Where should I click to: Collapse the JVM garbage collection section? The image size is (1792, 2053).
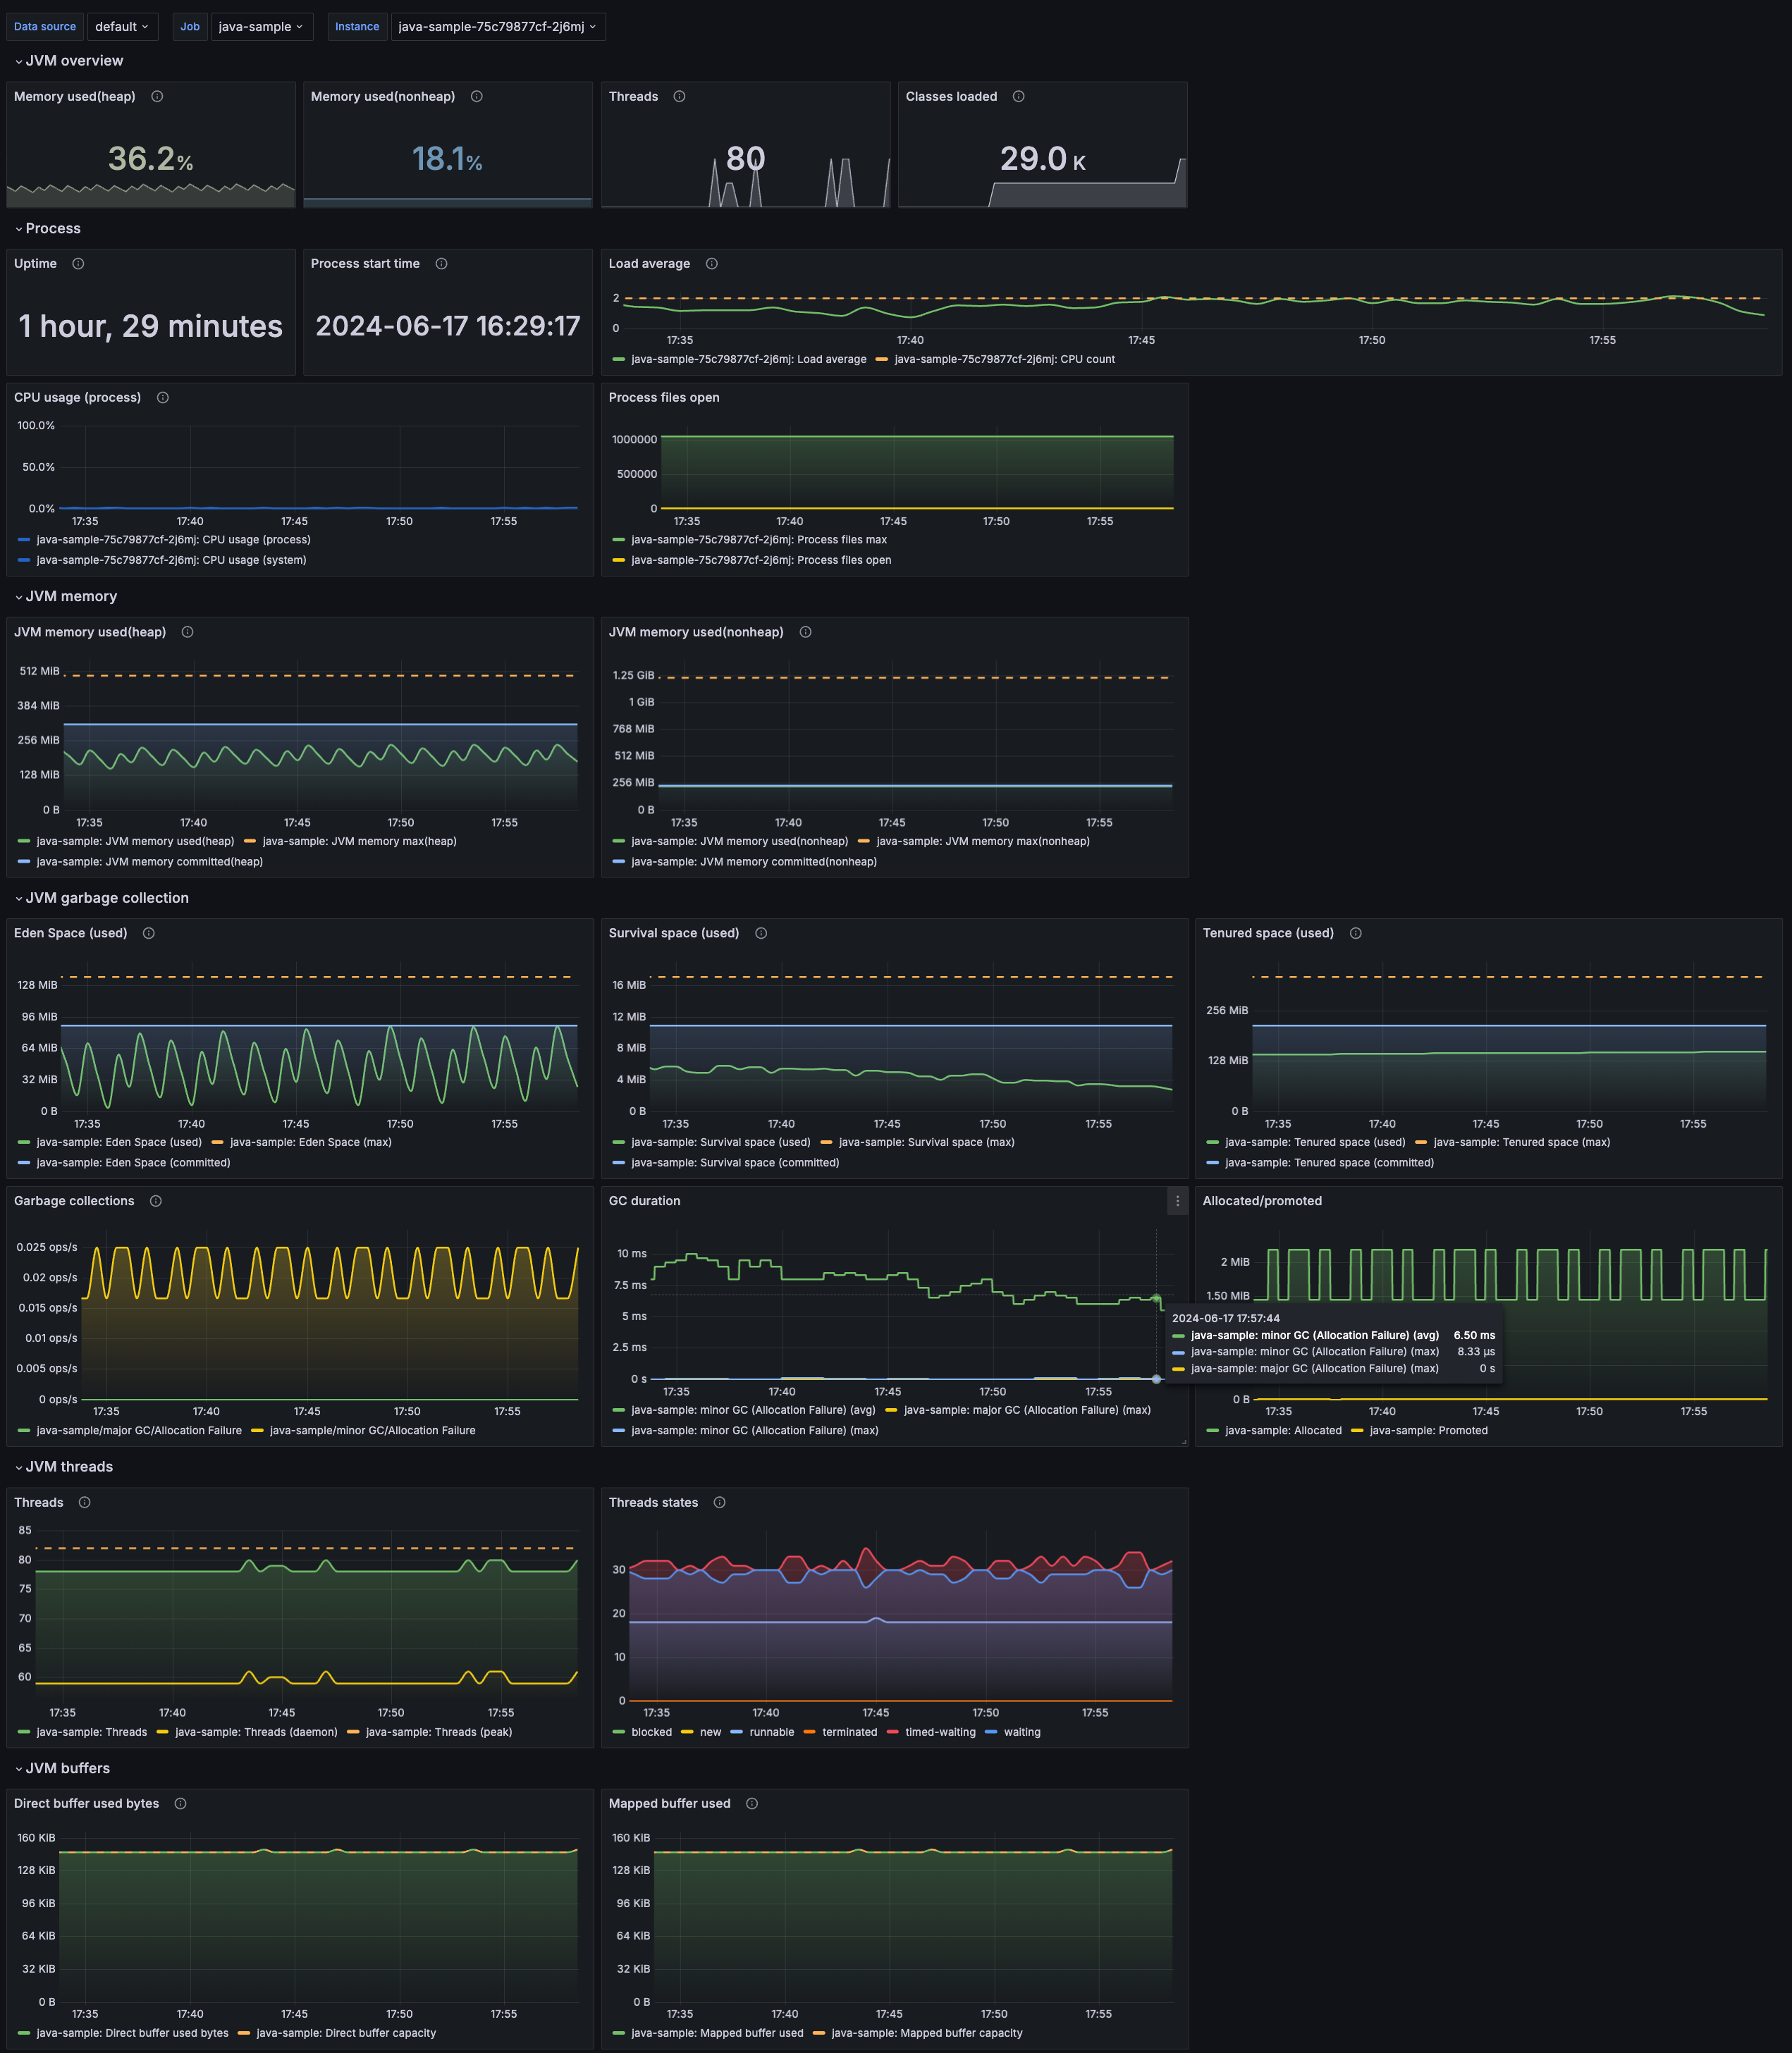click(x=103, y=898)
